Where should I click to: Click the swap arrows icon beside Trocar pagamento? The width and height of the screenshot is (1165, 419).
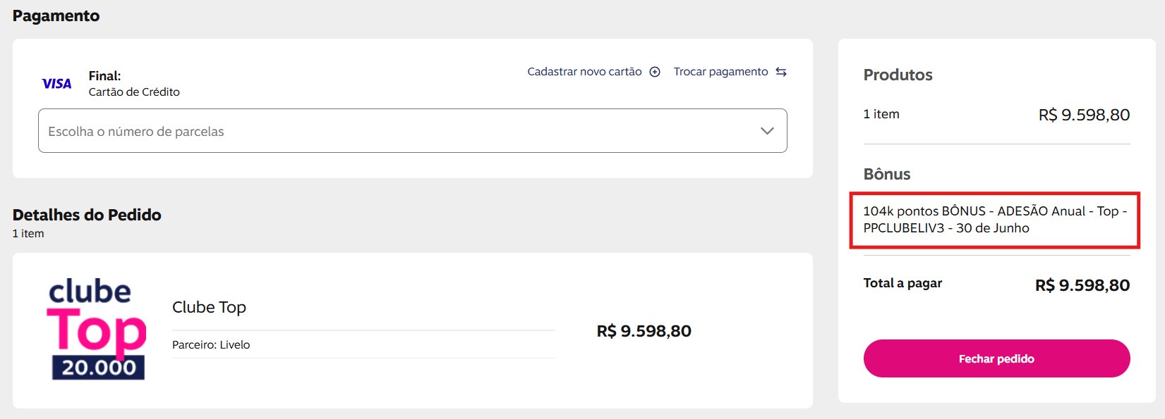pos(781,72)
